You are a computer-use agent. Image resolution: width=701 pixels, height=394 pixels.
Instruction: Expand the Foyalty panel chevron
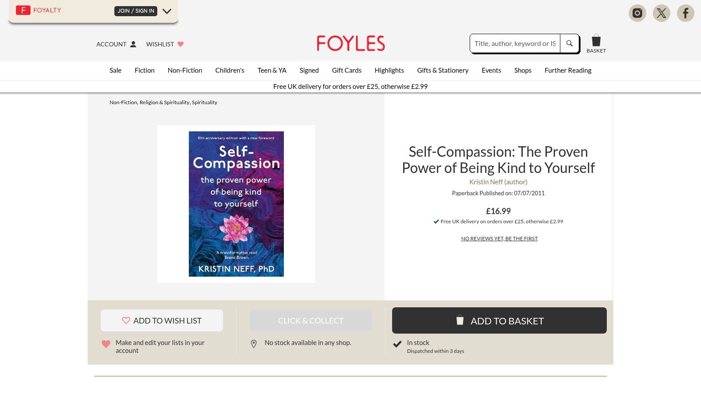[167, 11]
